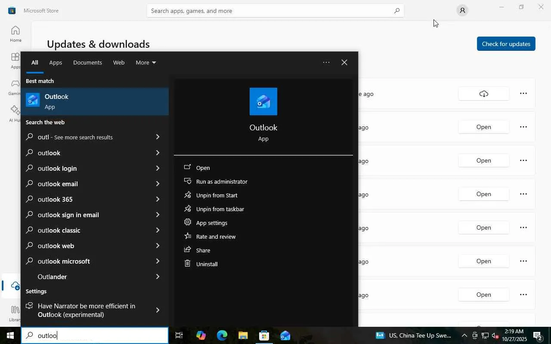Switch to the Documents search tab
The height and width of the screenshot is (344, 551).
tap(87, 63)
